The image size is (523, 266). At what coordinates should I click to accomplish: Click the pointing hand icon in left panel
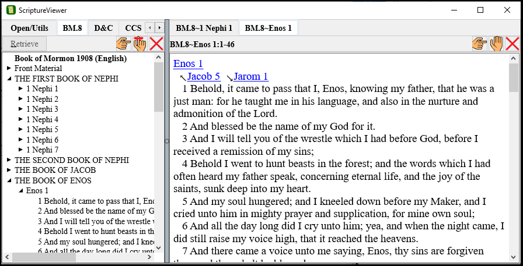pos(123,44)
